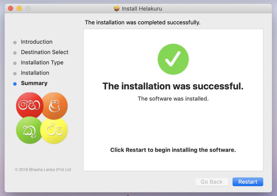Image resolution: width=277 pixels, height=196 pixels.
Task: Click the 2018 Bhasha Lanka copyright text
Action: pos(43,169)
